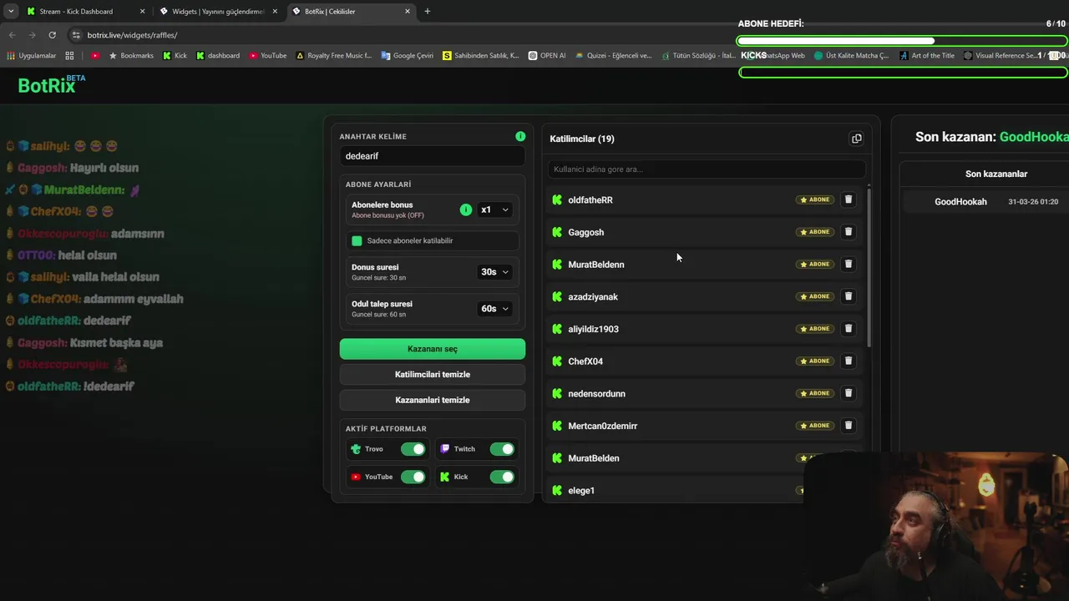Image resolution: width=1069 pixels, height=601 pixels.
Task: Remove ChefX04 with trash icon
Action: coord(849,361)
